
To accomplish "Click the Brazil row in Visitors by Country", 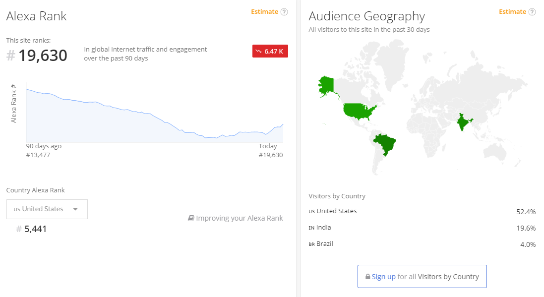I will (x=422, y=244).
